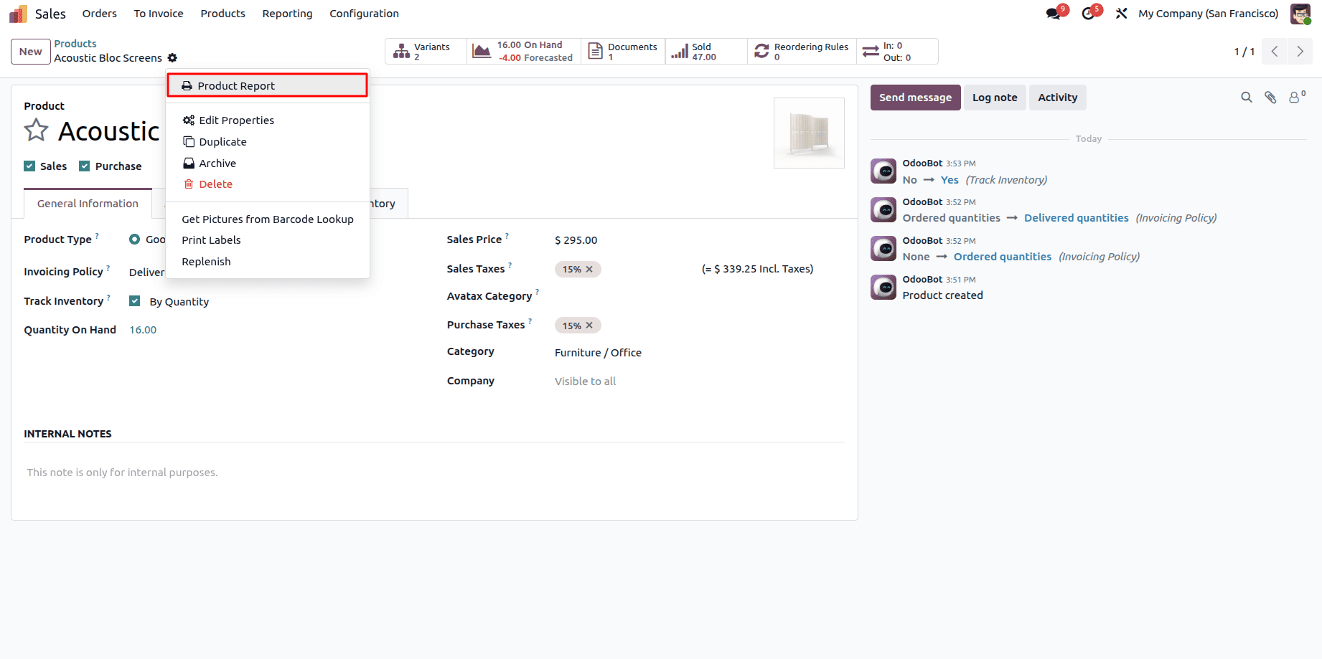This screenshot has width=1322, height=659.
Task: Click the next record chevron arrow
Action: (1300, 51)
